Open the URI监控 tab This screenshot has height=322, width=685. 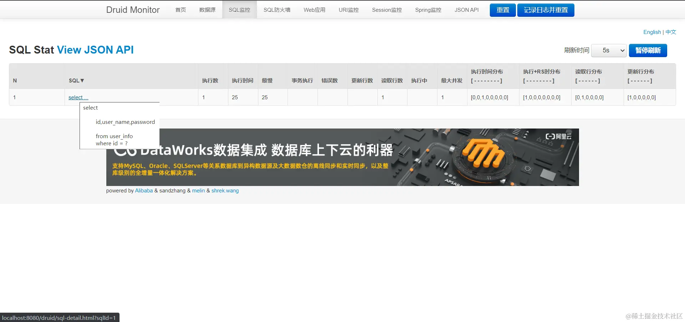(x=349, y=10)
